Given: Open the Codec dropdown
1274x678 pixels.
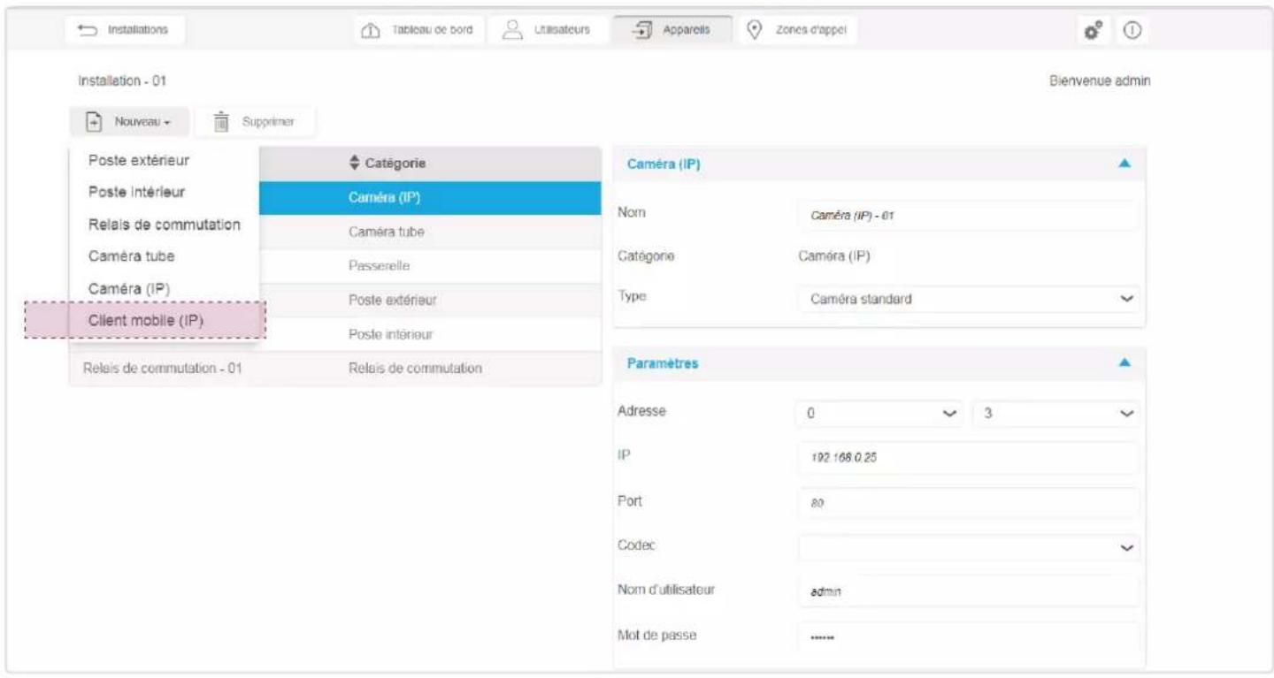Looking at the screenshot, I should click(x=968, y=547).
